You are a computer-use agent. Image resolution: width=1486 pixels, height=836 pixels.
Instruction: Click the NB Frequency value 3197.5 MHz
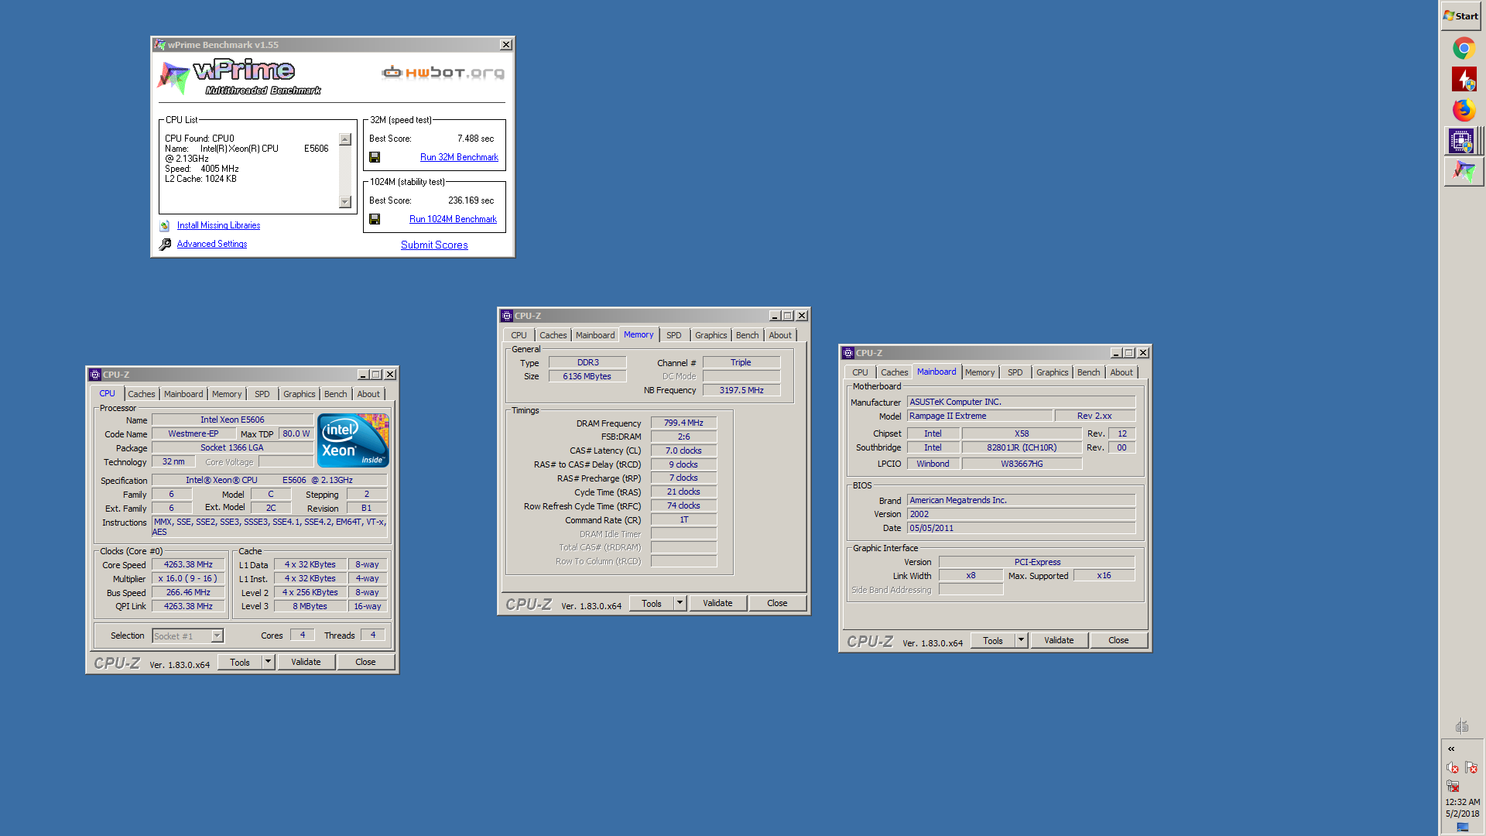[741, 390]
